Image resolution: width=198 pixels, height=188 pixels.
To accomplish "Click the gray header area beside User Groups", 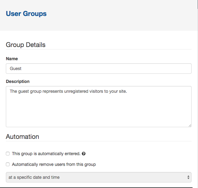I will point(121,15).
